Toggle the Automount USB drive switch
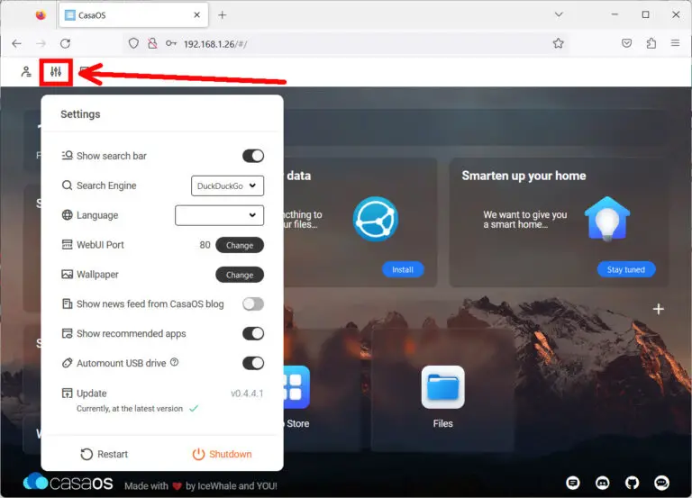692x498 pixels. (253, 364)
